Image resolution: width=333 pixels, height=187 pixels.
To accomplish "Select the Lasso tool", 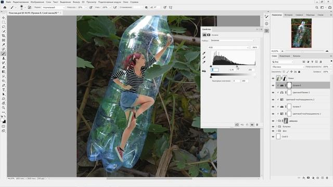I will [x=4, y=26].
